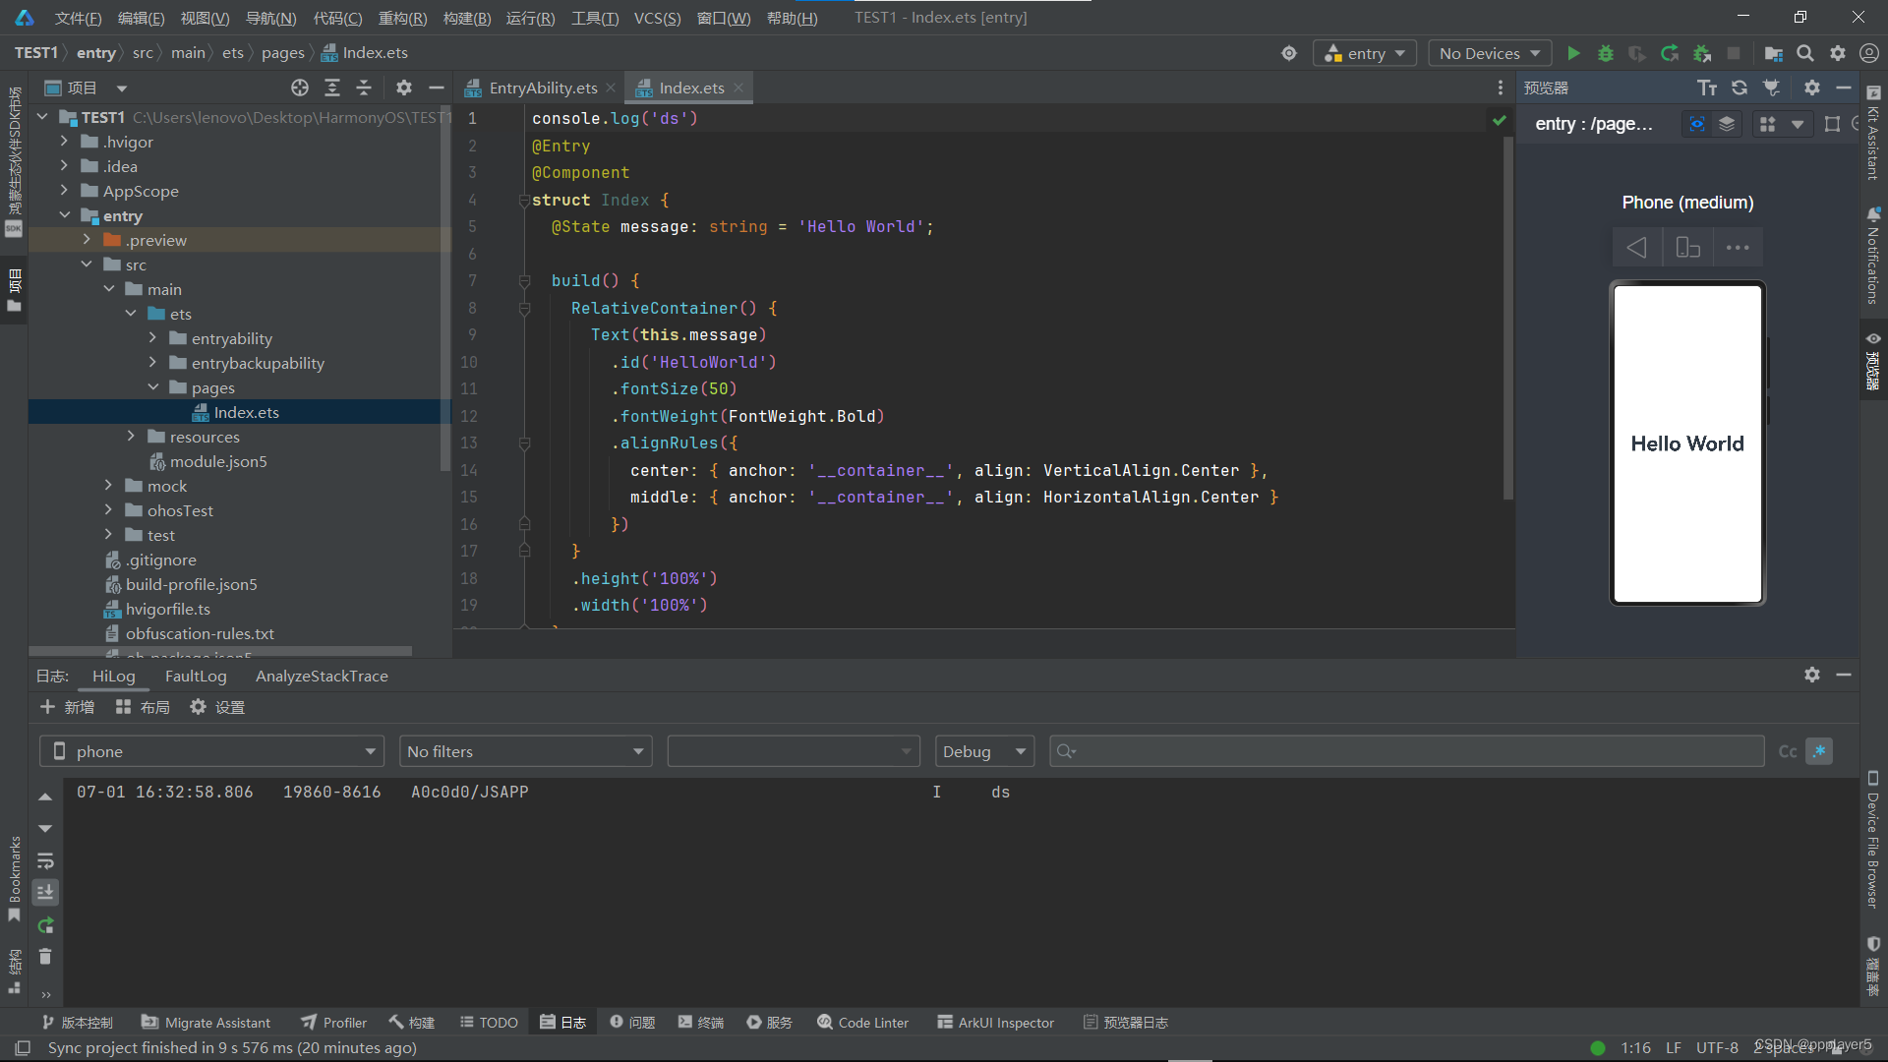Click the trash icon to clear HiLog
Screen dimensions: 1888x1062
tap(45, 957)
